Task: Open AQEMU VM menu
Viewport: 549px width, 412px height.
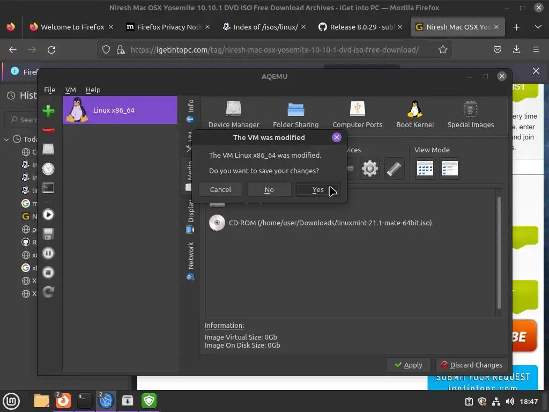Action: pos(70,90)
